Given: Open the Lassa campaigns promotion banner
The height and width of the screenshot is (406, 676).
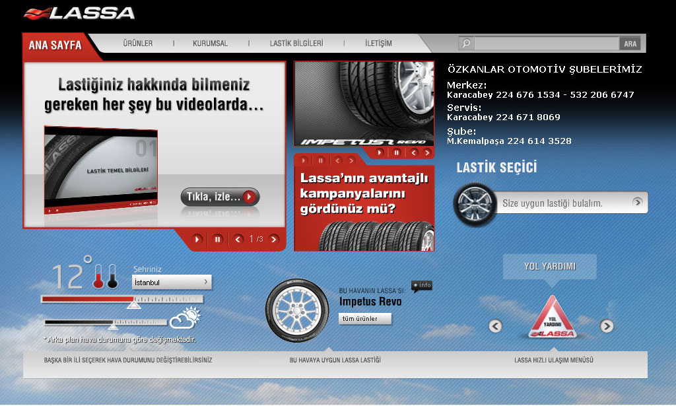Looking at the screenshot, I should coord(364,209).
